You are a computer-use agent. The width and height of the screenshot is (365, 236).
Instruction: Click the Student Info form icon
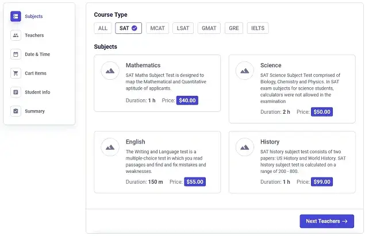[x=16, y=92]
